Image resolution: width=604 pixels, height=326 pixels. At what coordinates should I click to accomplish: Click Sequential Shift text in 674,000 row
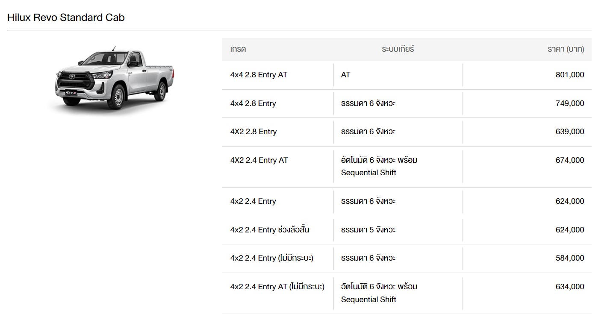pyautogui.click(x=368, y=173)
